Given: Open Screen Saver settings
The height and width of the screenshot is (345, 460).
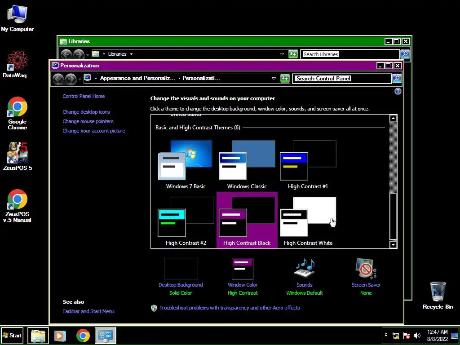Looking at the screenshot, I should click(366, 277).
